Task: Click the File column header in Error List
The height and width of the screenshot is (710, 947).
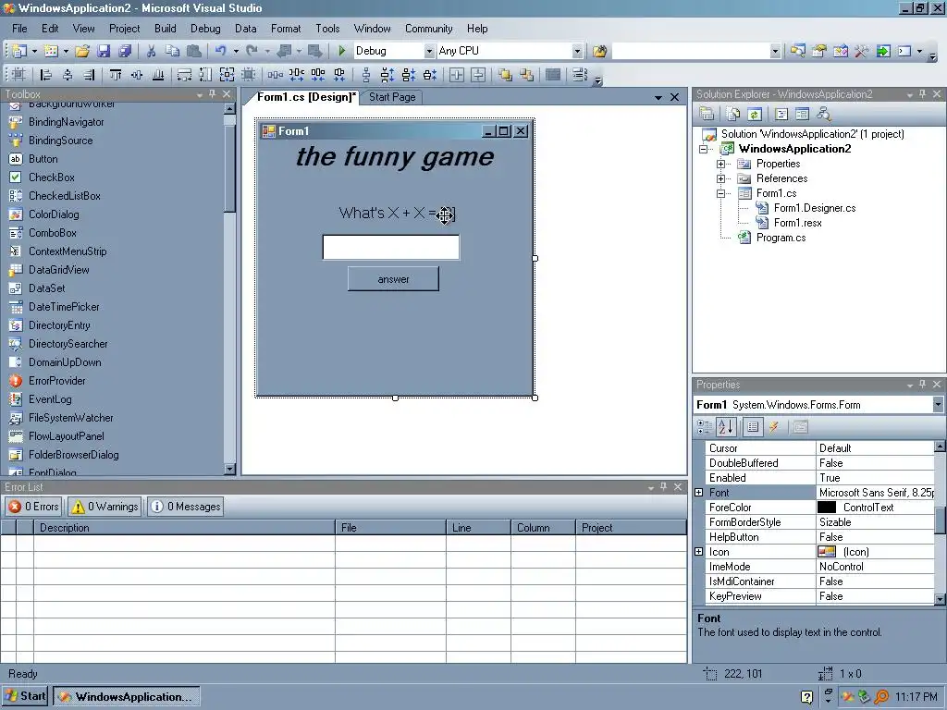Action: [391, 528]
